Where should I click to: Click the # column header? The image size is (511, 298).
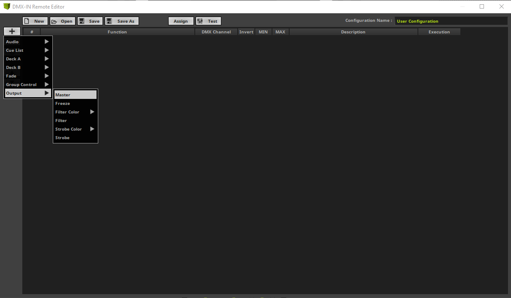[x=32, y=32]
